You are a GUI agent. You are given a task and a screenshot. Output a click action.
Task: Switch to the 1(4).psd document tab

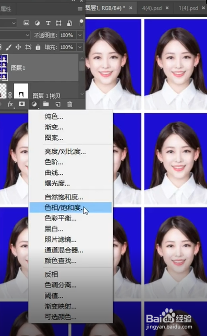coord(188,8)
